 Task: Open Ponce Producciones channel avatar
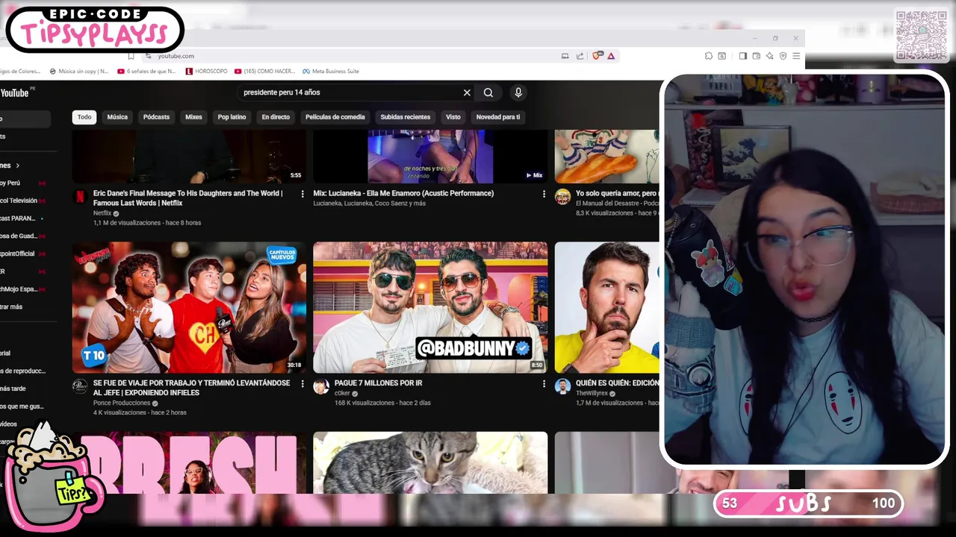click(x=80, y=386)
